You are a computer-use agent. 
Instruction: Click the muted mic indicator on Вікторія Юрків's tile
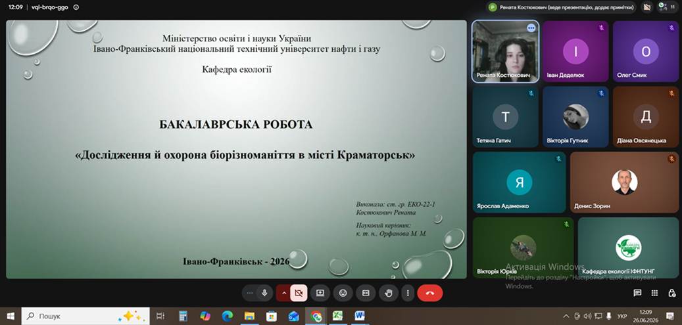567,224
